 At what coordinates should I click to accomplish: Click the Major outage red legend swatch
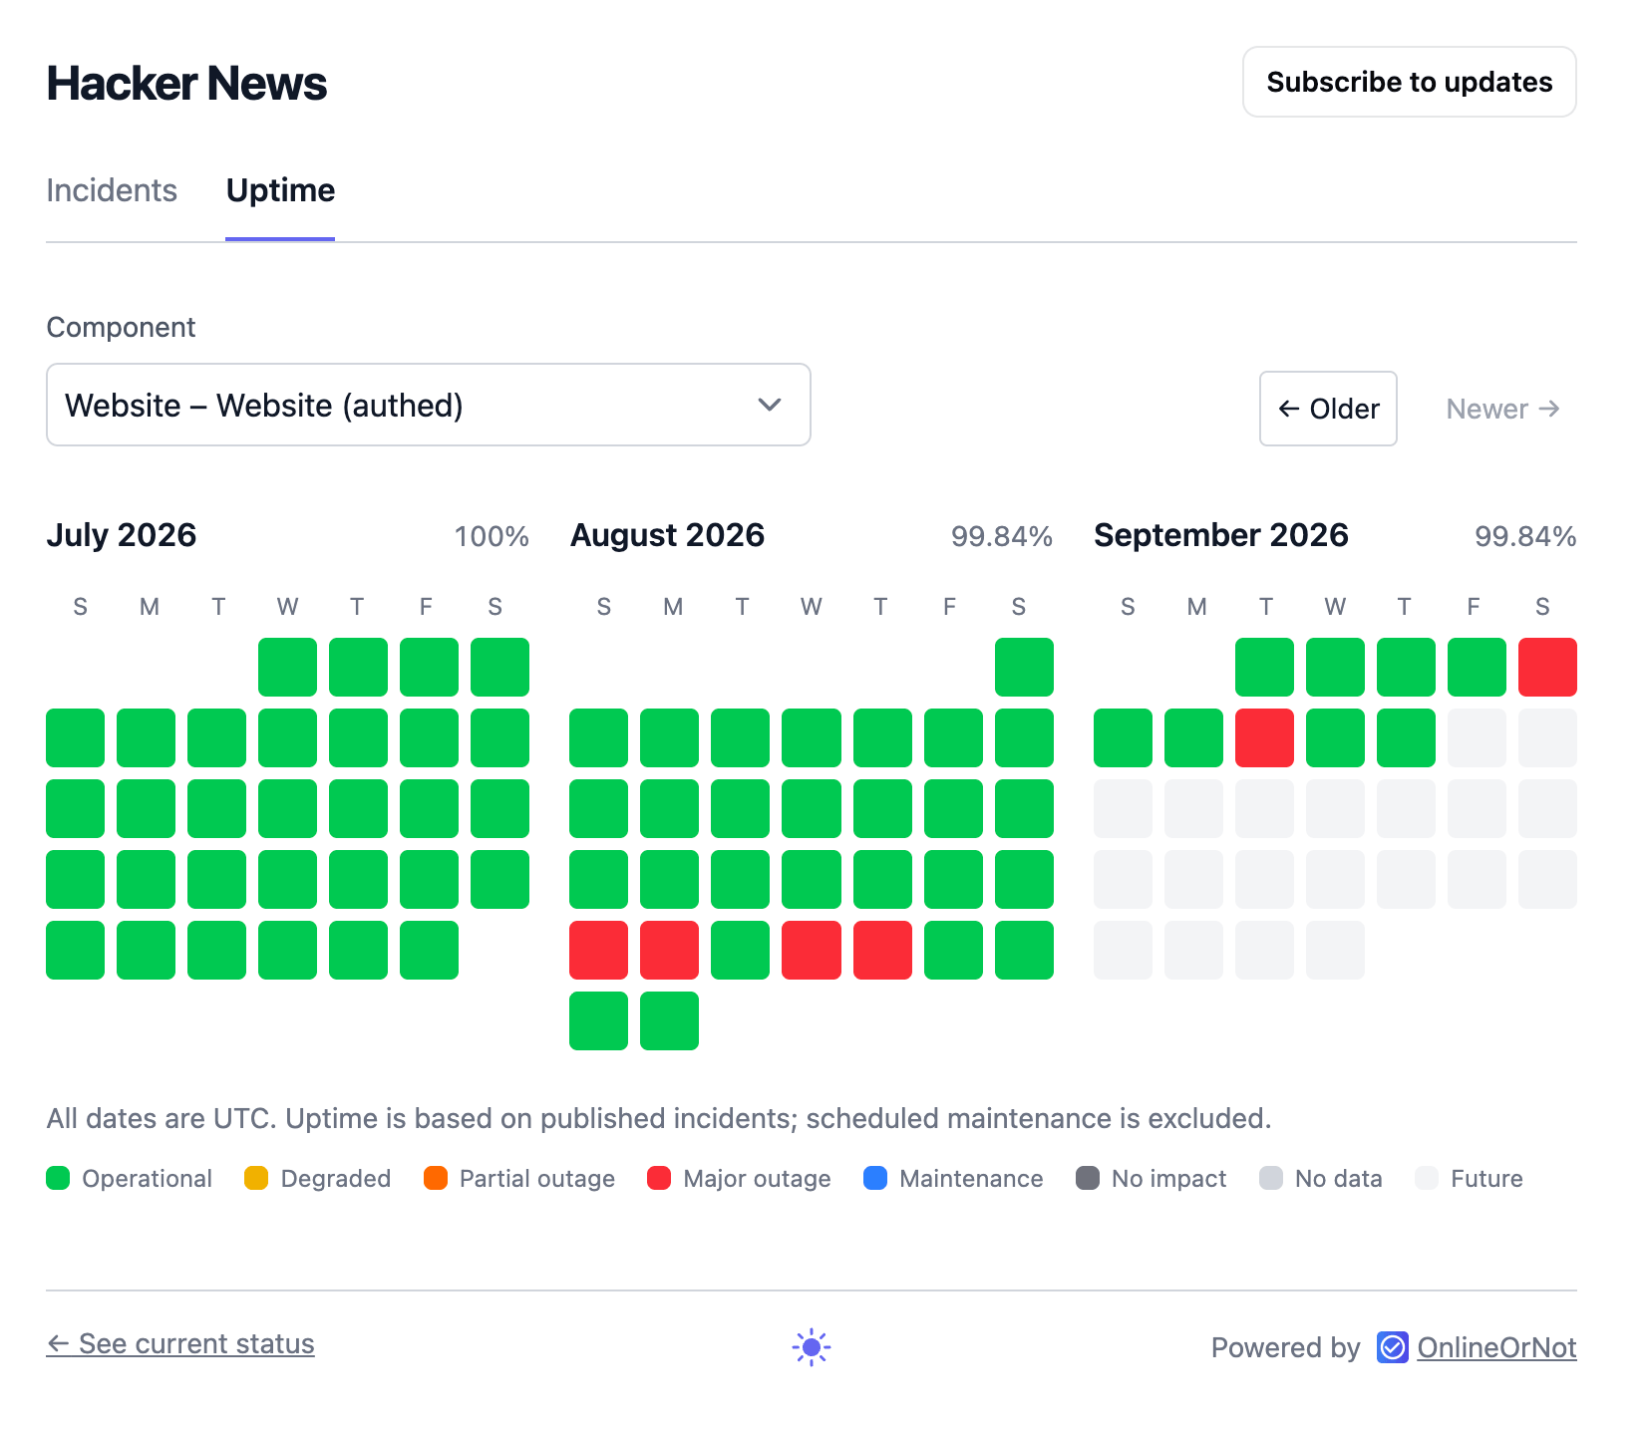(x=659, y=1178)
